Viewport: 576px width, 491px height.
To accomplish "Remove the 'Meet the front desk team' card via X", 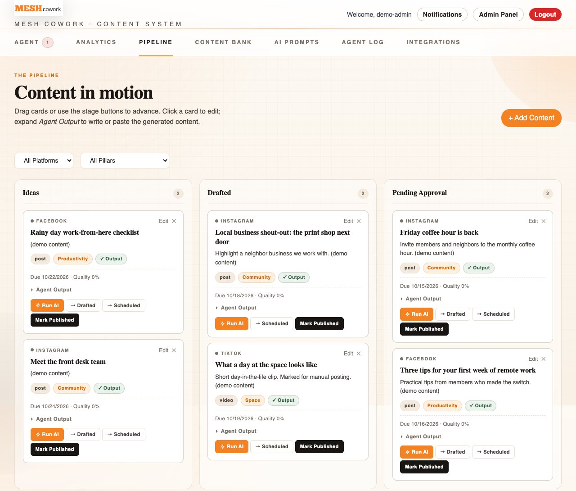I will click(x=174, y=350).
